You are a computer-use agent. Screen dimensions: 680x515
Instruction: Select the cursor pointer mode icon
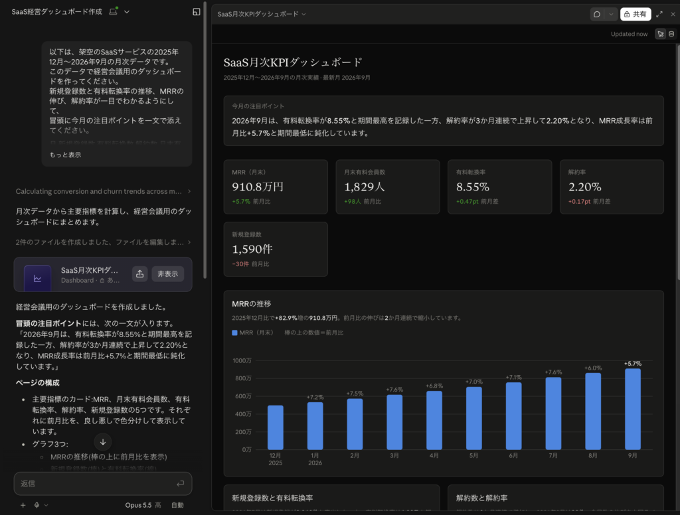click(x=661, y=34)
